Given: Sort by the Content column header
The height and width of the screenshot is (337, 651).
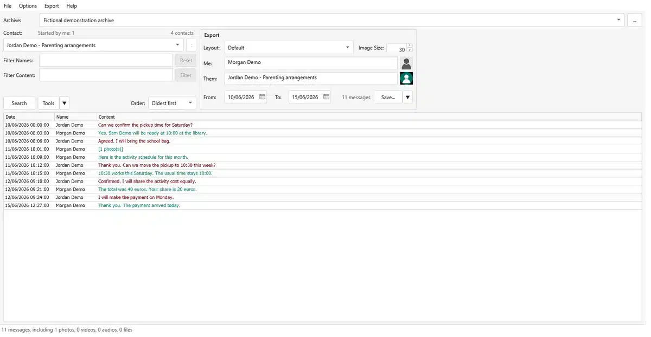Looking at the screenshot, I should pos(369,117).
